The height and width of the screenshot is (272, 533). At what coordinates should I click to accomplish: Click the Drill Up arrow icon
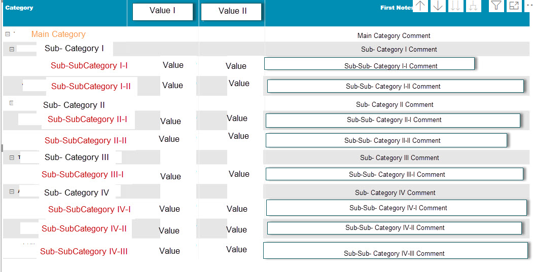(x=420, y=6)
